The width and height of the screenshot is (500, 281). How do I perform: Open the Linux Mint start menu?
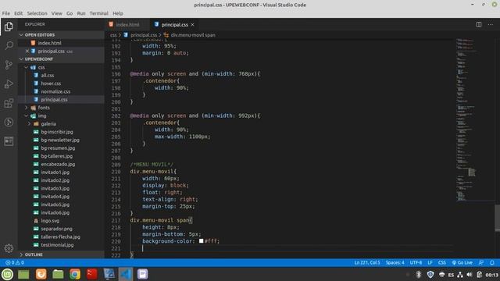pyautogui.click(x=7, y=274)
